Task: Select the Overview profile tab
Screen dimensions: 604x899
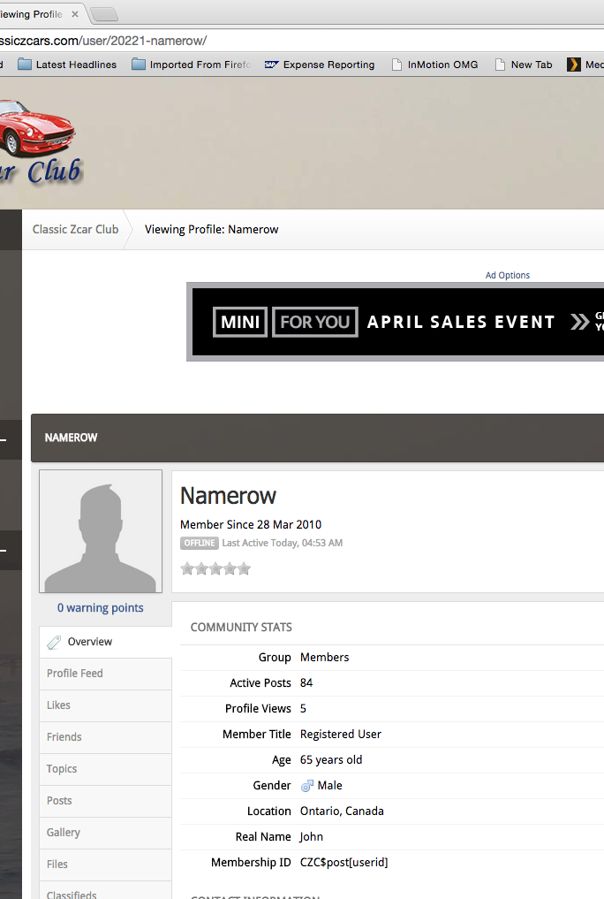Action: 105,642
